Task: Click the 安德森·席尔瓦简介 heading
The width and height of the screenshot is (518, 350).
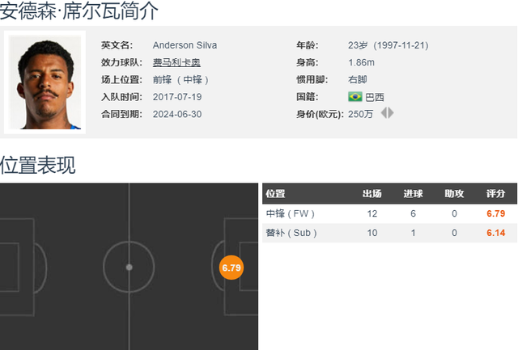Action: 79,11
